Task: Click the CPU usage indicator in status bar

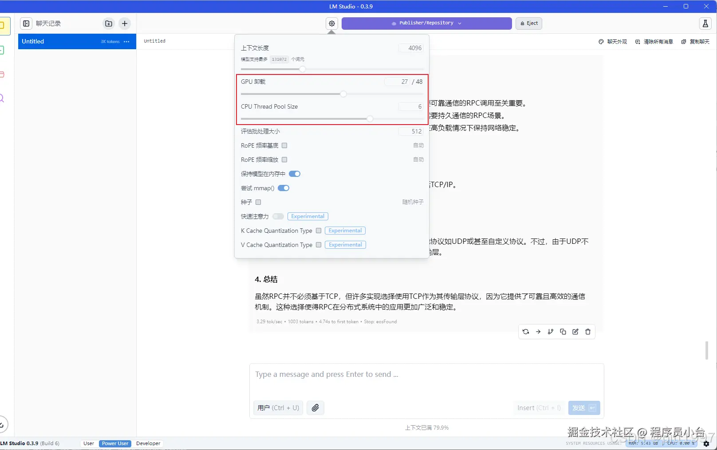Action: (x=681, y=443)
